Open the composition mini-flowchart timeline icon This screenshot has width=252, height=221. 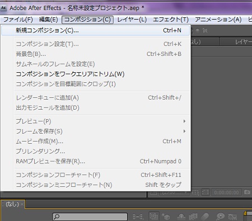click(x=138, y=217)
